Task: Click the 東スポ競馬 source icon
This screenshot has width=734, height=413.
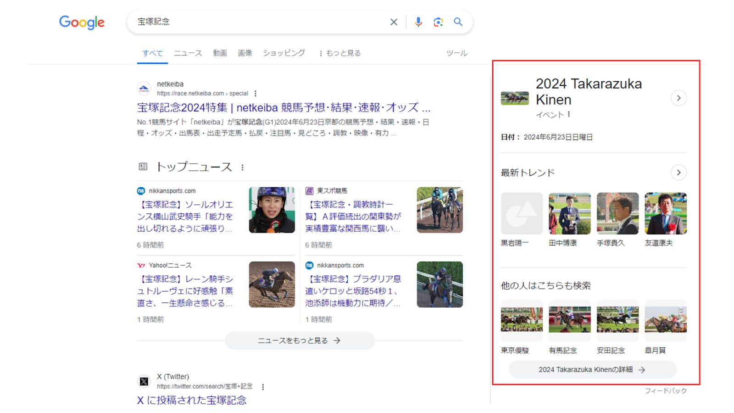Action: click(x=309, y=191)
